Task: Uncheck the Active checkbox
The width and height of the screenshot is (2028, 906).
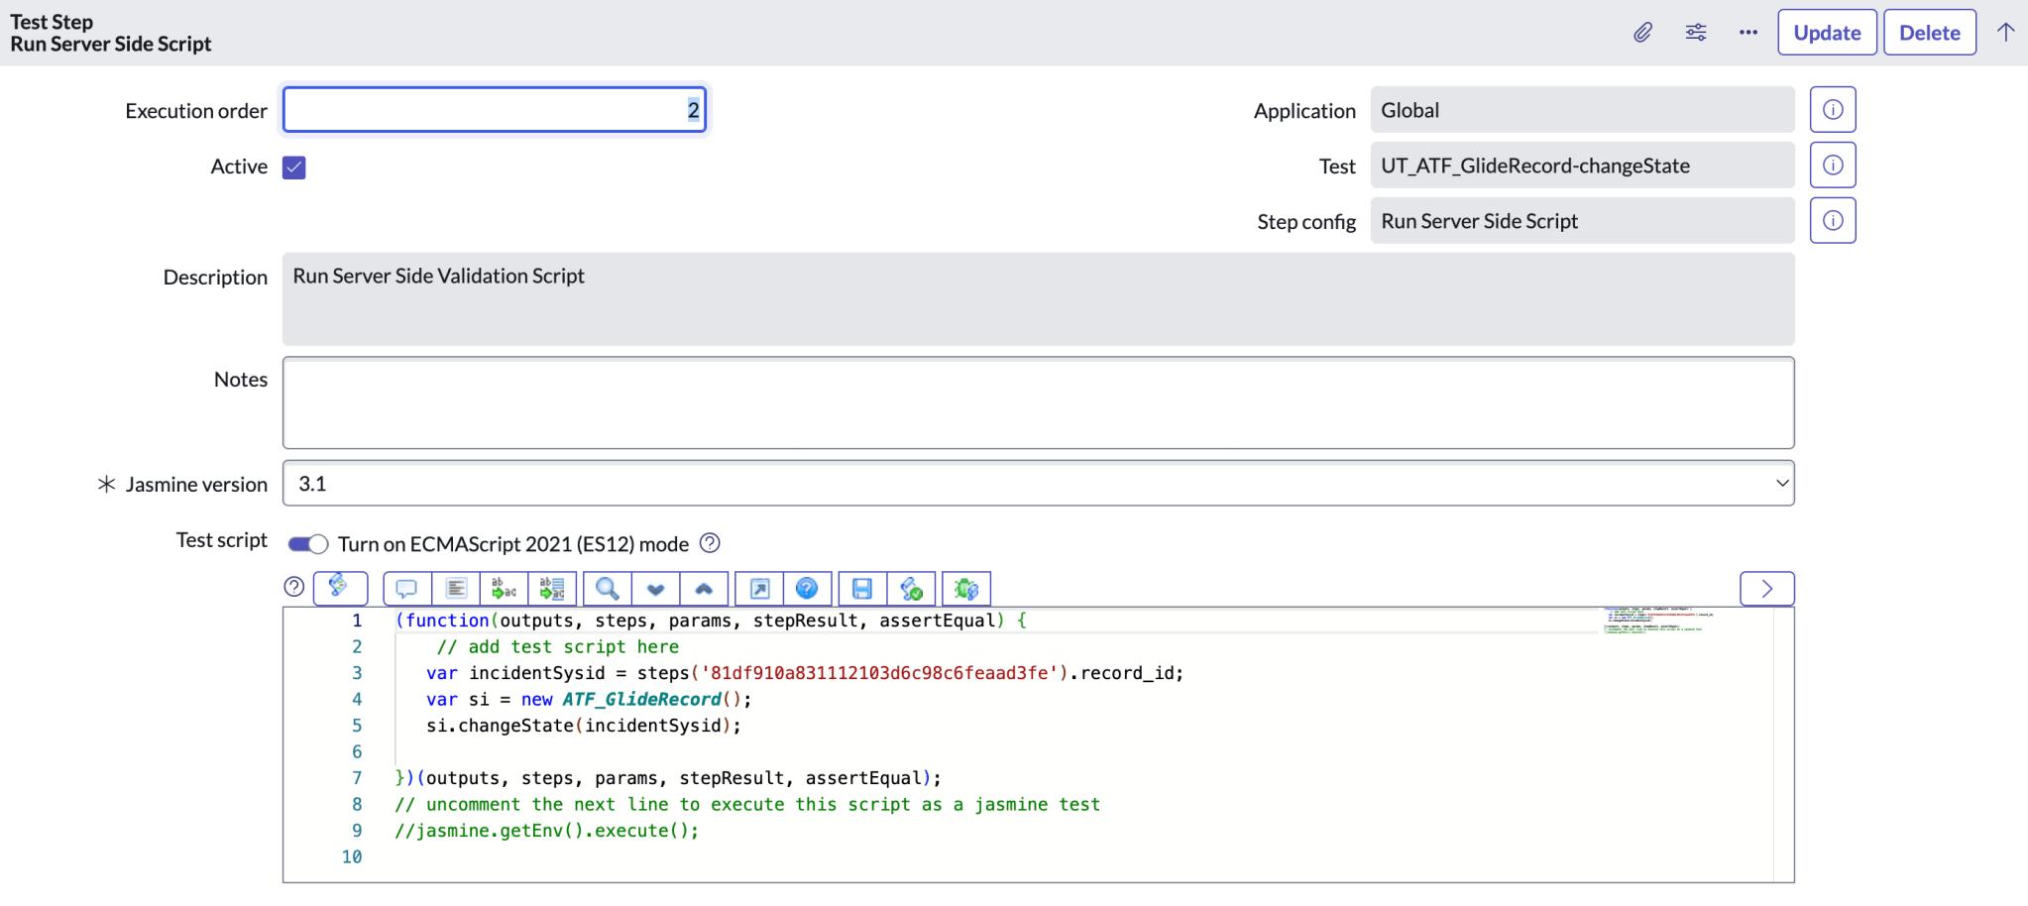Action: coord(294,168)
